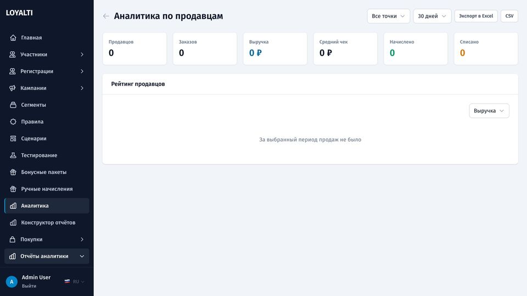Open the Выручка sort dropdown
The height and width of the screenshot is (296, 527).
[489, 111]
